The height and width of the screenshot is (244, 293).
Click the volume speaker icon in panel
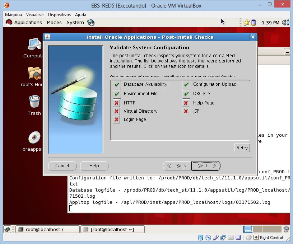pos(285,23)
